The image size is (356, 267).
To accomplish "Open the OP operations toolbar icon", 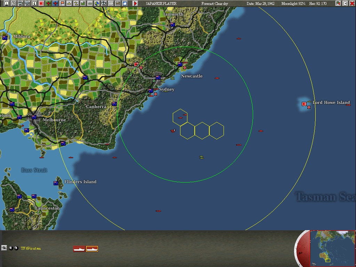I will [111, 3].
